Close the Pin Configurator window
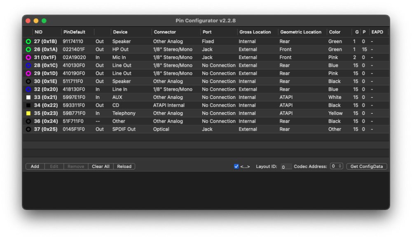Viewport: 412px width, 239px height. pos(28,21)
